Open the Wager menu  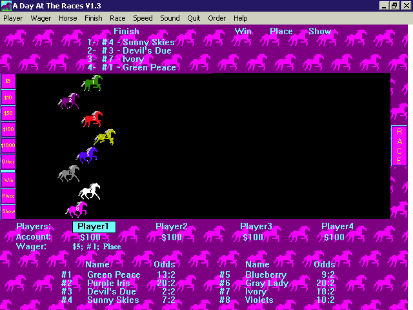pos(41,18)
